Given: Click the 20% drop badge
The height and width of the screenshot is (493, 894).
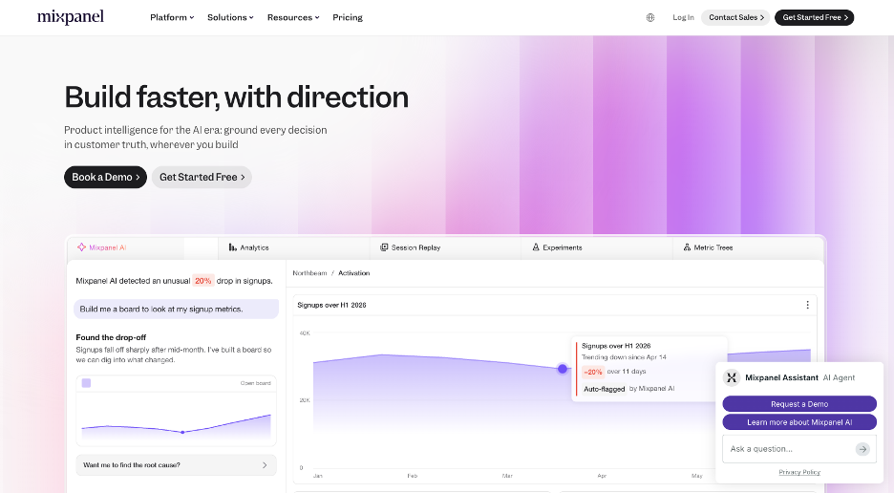Looking at the screenshot, I should [203, 281].
